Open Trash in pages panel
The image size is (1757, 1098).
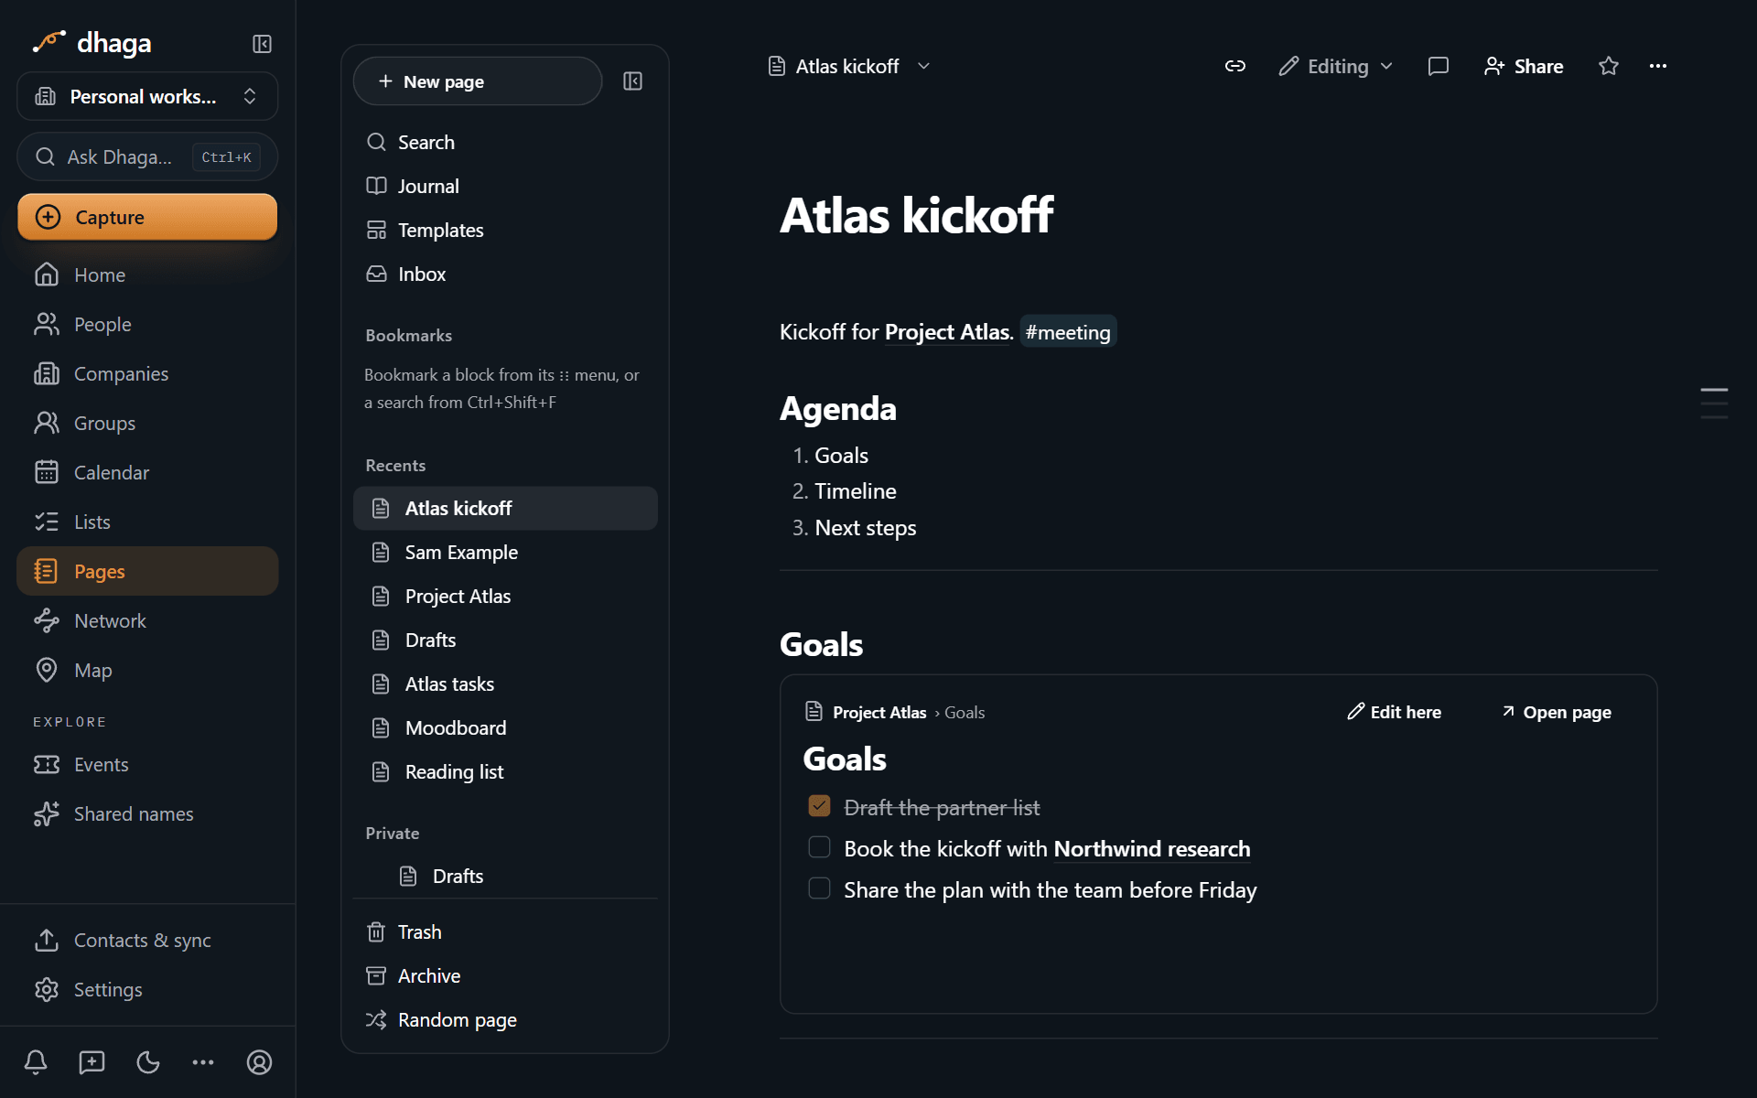[x=505, y=932]
